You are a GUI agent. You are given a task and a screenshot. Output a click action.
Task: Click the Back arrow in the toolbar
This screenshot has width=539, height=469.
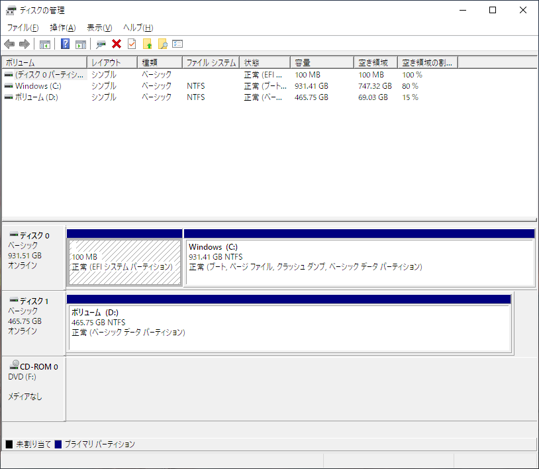click(x=9, y=44)
